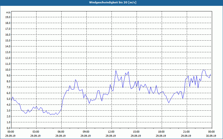Click the 19,0 y-axis label

pyautogui.click(x=8, y=17)
